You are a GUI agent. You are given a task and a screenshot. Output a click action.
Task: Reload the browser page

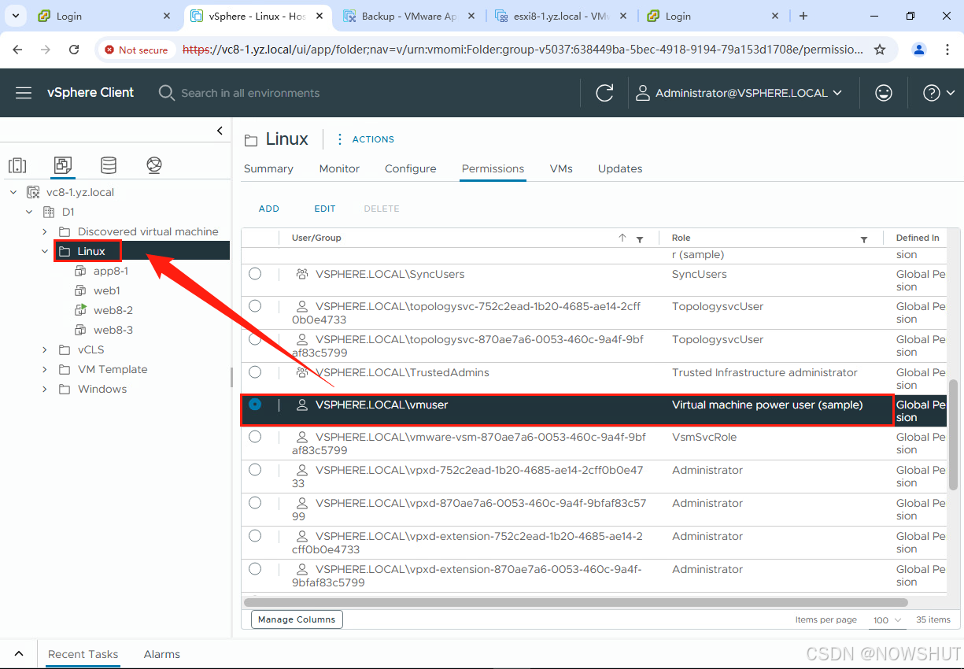click(74, 50)
